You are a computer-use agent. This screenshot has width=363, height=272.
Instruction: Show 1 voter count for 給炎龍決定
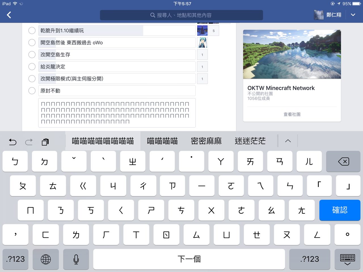pos(202,67)
